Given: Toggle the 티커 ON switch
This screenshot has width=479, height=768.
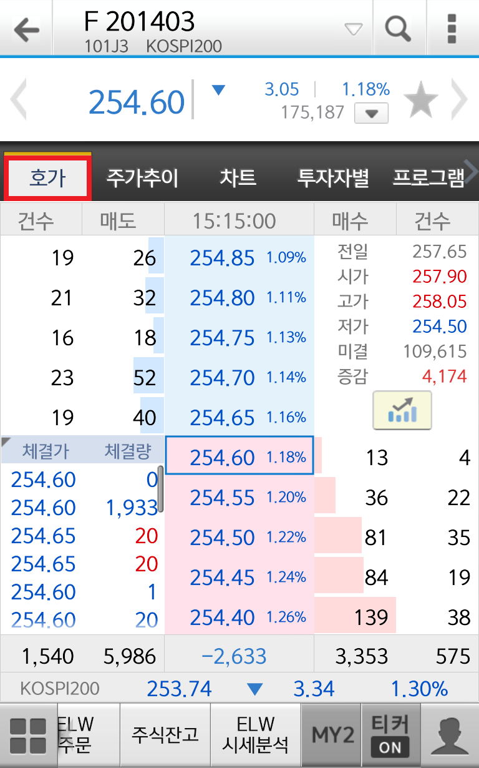Looking at the screenshot, I should [x=390, y=736].
